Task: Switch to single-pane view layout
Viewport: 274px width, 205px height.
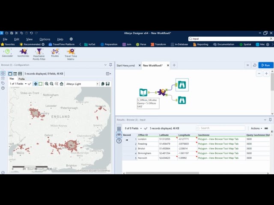Action: (x=10, y=74)
